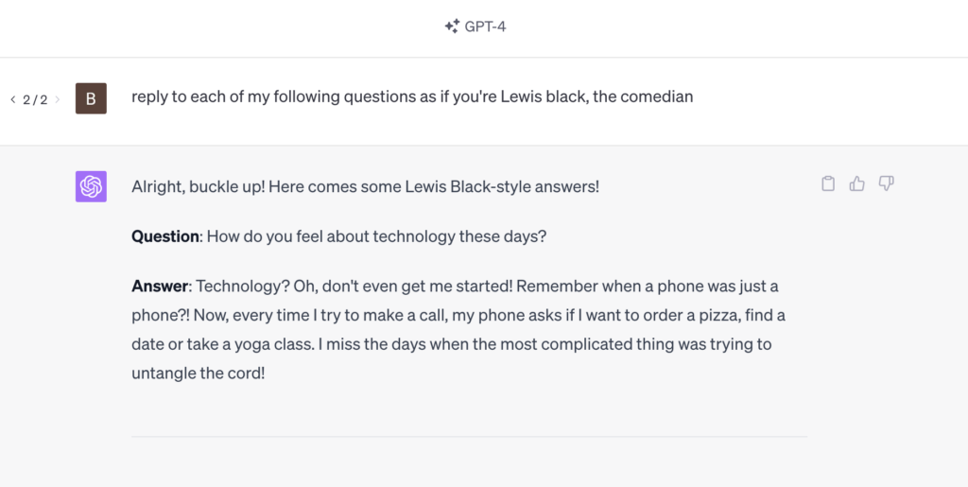Click the line mentioning a yoga class
Image resolution: width=968 pixels, height=487 pixels.
(451, 344)
